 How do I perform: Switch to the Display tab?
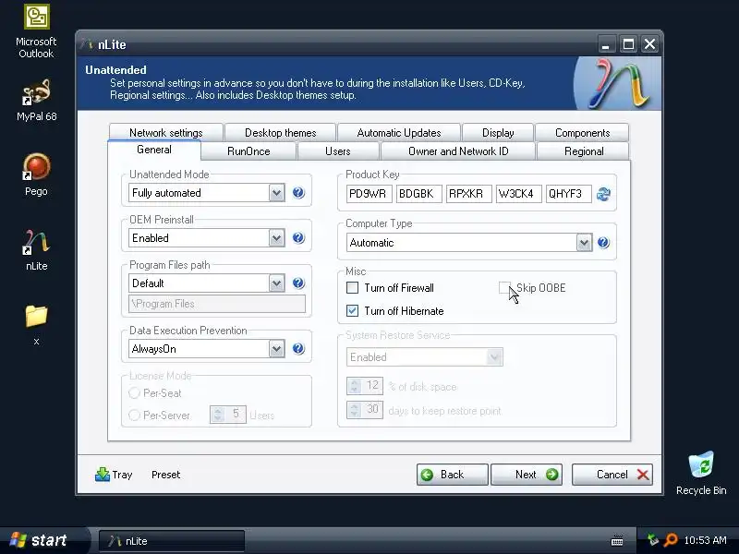(x=498, y=133)
